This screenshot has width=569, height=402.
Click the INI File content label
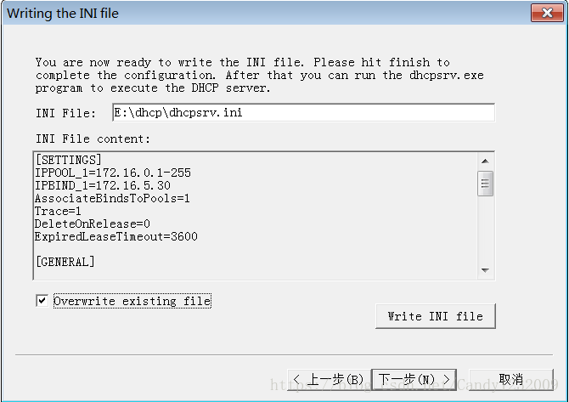pyautogui.click(x=93, y=138)
